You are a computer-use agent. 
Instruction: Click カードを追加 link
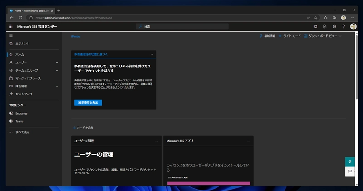[x=83, y=128]
